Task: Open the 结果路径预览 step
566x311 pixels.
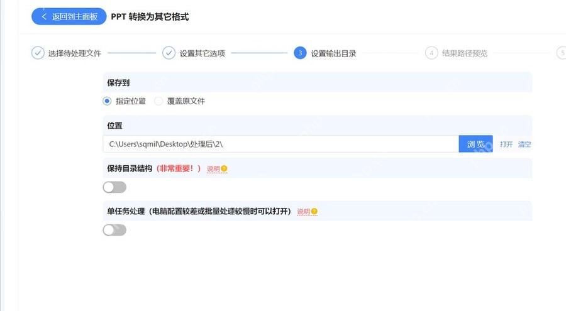Action: click(x=465, y=53)
